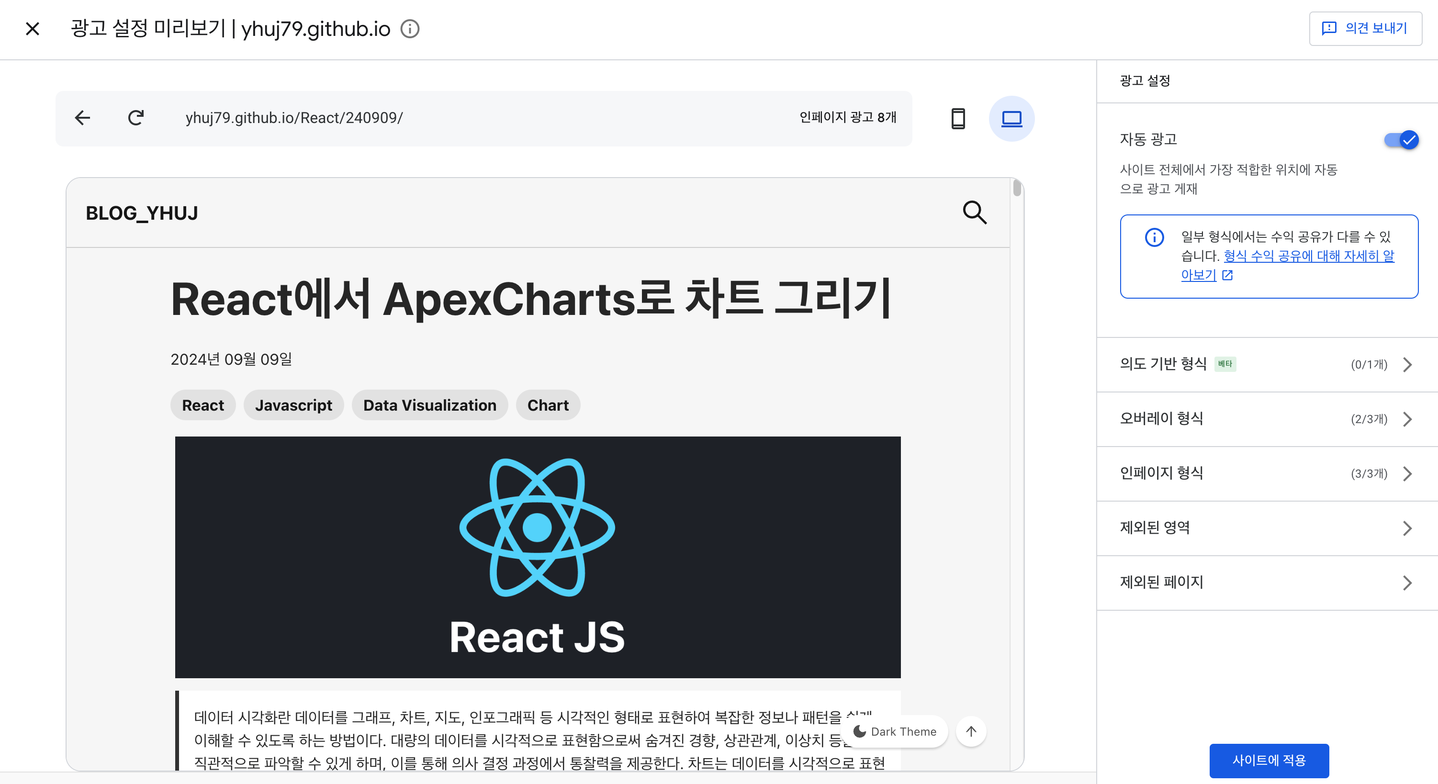The height and width of the screenshot is (784, 1438).
Task: Click the preview page scrollbar thumb
Action: point(1017,188)
